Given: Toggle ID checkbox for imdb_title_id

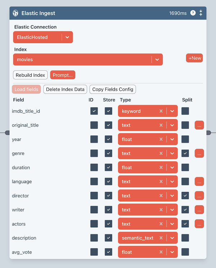Looking at the screenshot, I should pyautogui.click(x=94, y=111).
